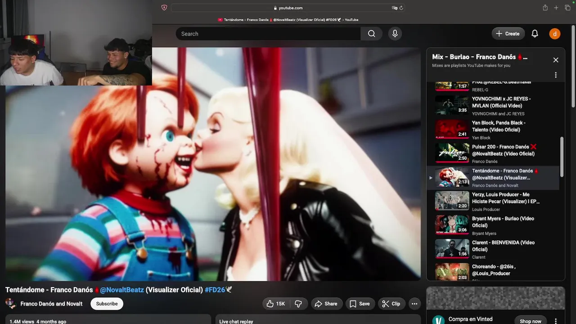
Task: Click the title 'Yan Block, Panda Black - Talento'
Action: 499,126
